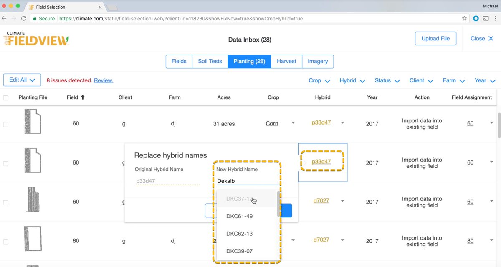Image resolution: width=501 pixels, height=267 pixels.
Task: Click the secure padlock icon
Action: (35, 19)
